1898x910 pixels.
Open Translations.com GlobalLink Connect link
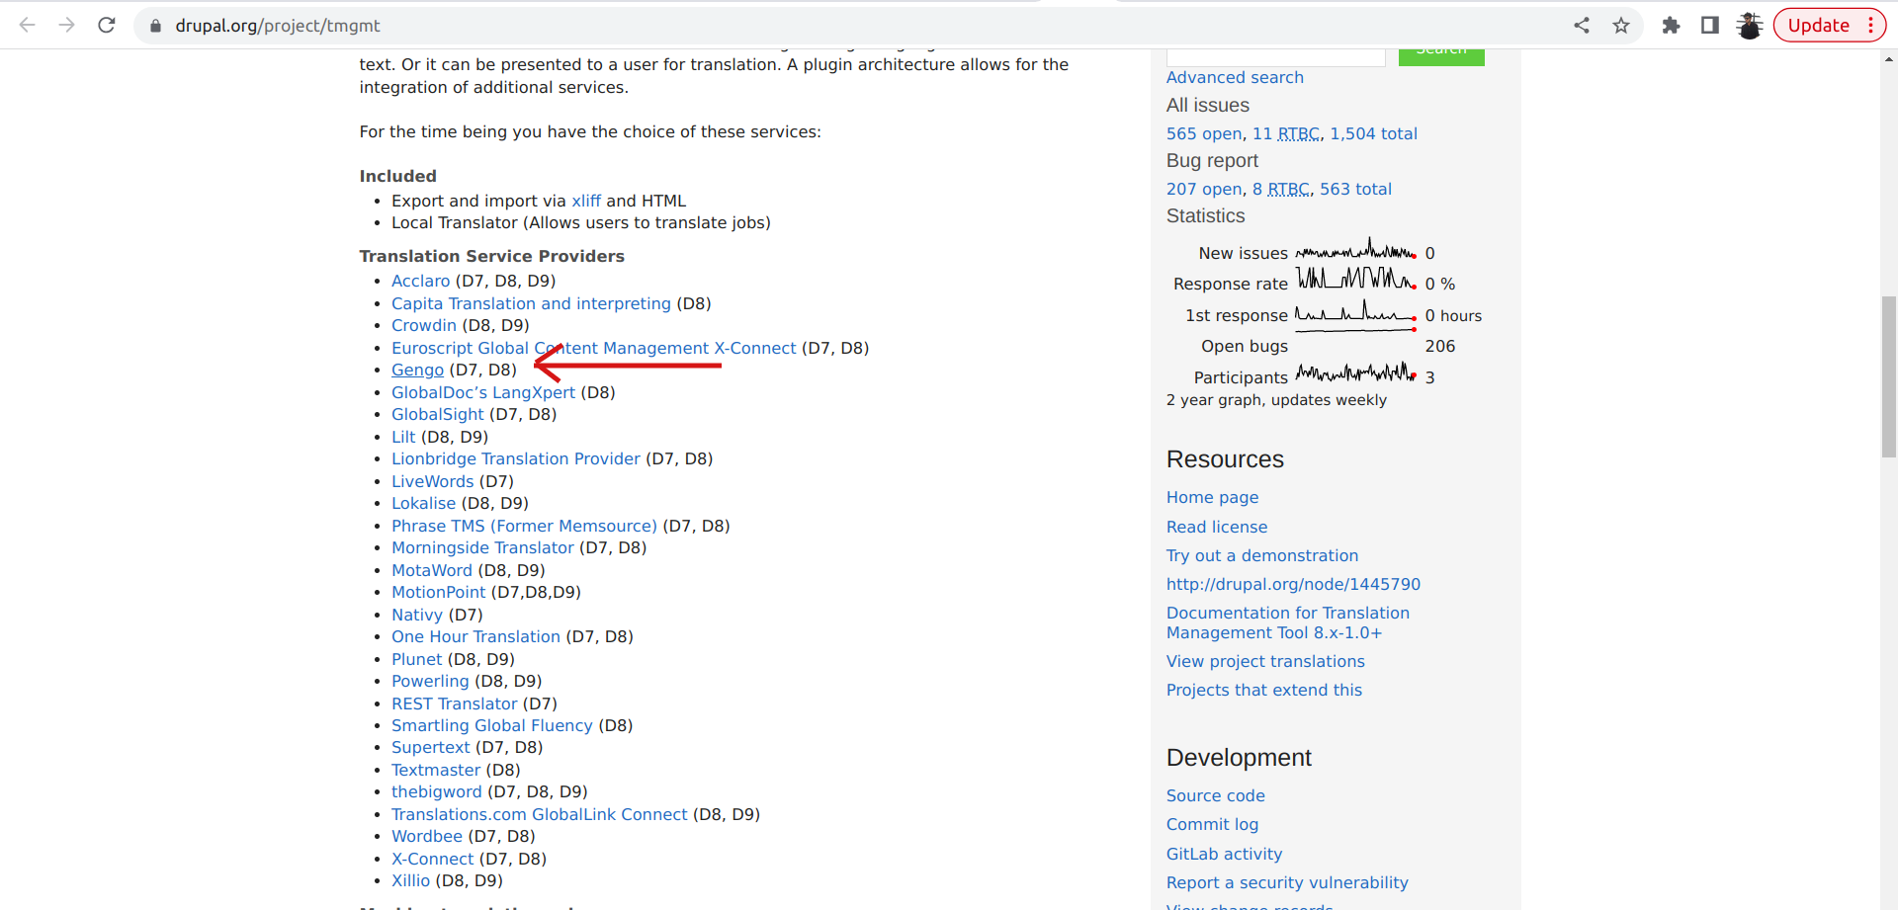coord(540,814)
